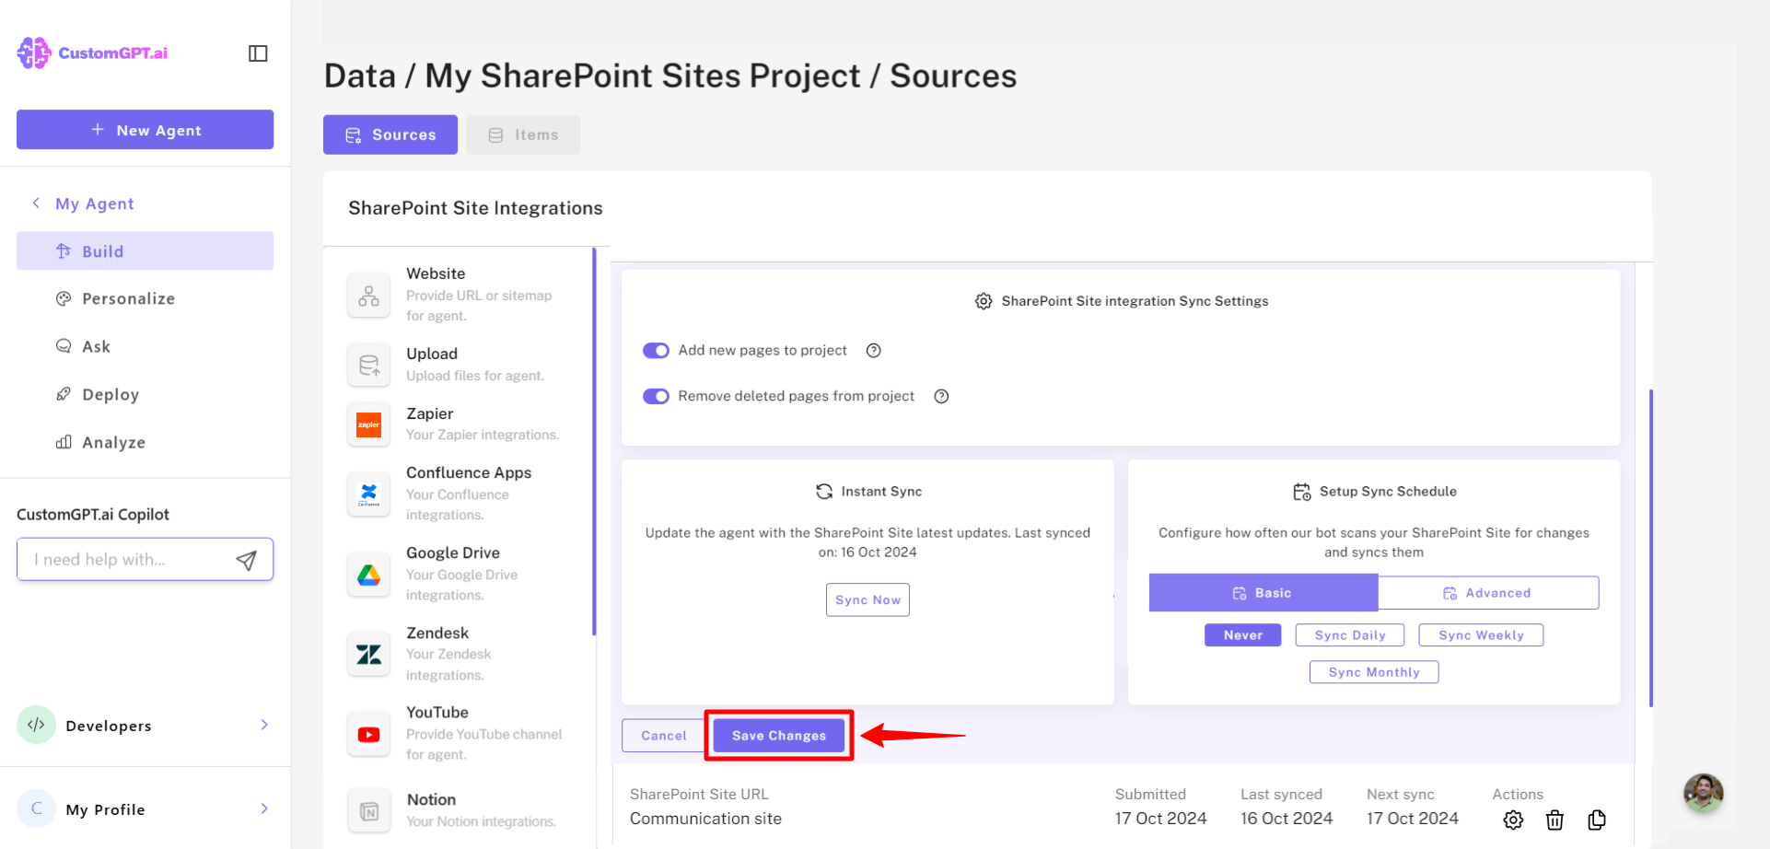1770x849 pixels.
Task: Click the Submitted date 17 Oct 2024
Action: [x=1160, y=819]
